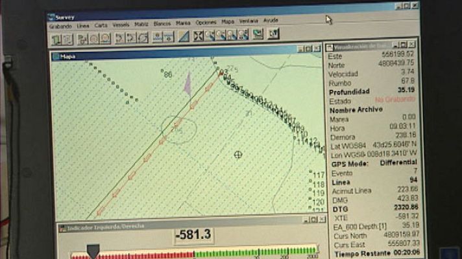Click the left/right indicator slider handle

(x=93, y=249)
